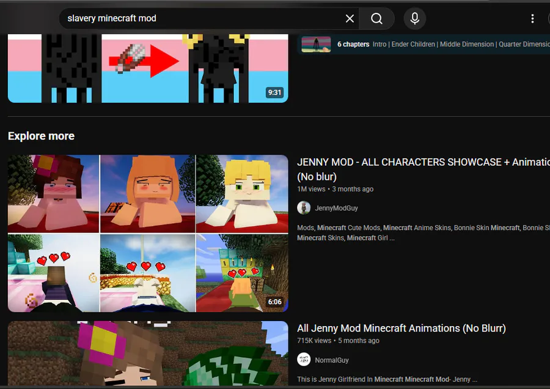The image size is (550, 389).
Task: Open the 9:31 video thumbnail
Action: (x=148, y=69)
